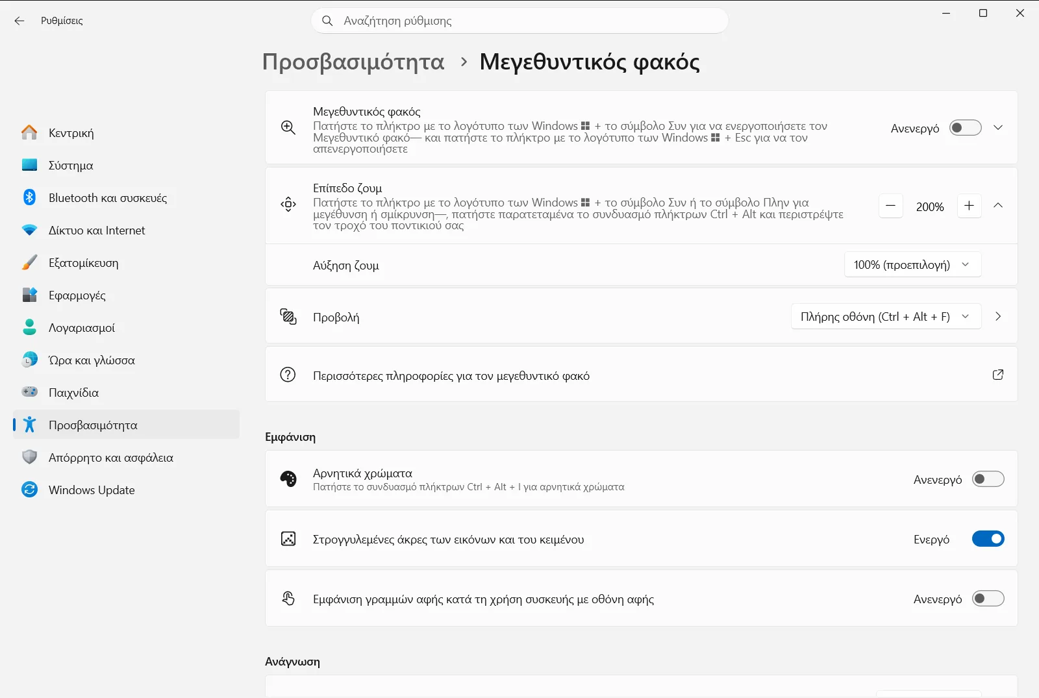The image size is (1039, 698).
Task: Click the Προσβασιμότητα accessibility figure icon
Action: click(x=29, y=425)
